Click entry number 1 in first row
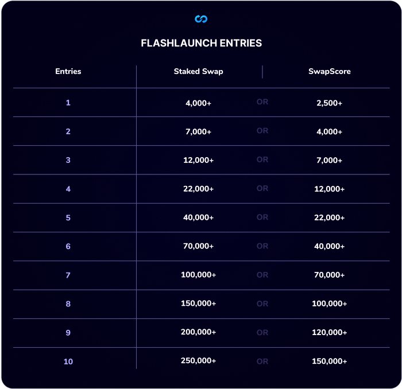This screenshot has height=389, width=402. tap(68, 103)
